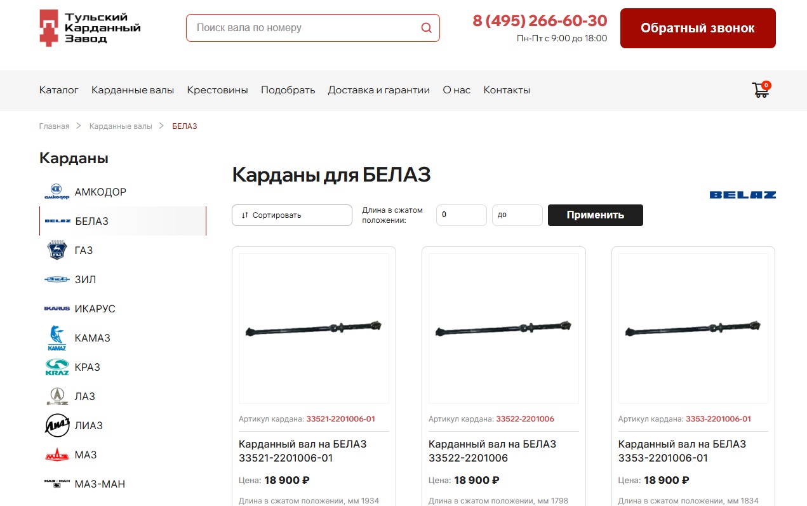Open the shopping cart icon
807x506 pixels.
point(761,90)
